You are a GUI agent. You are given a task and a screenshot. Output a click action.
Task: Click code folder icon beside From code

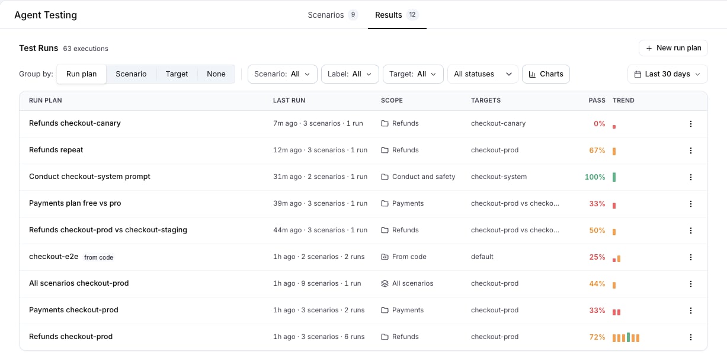(385, 257)
